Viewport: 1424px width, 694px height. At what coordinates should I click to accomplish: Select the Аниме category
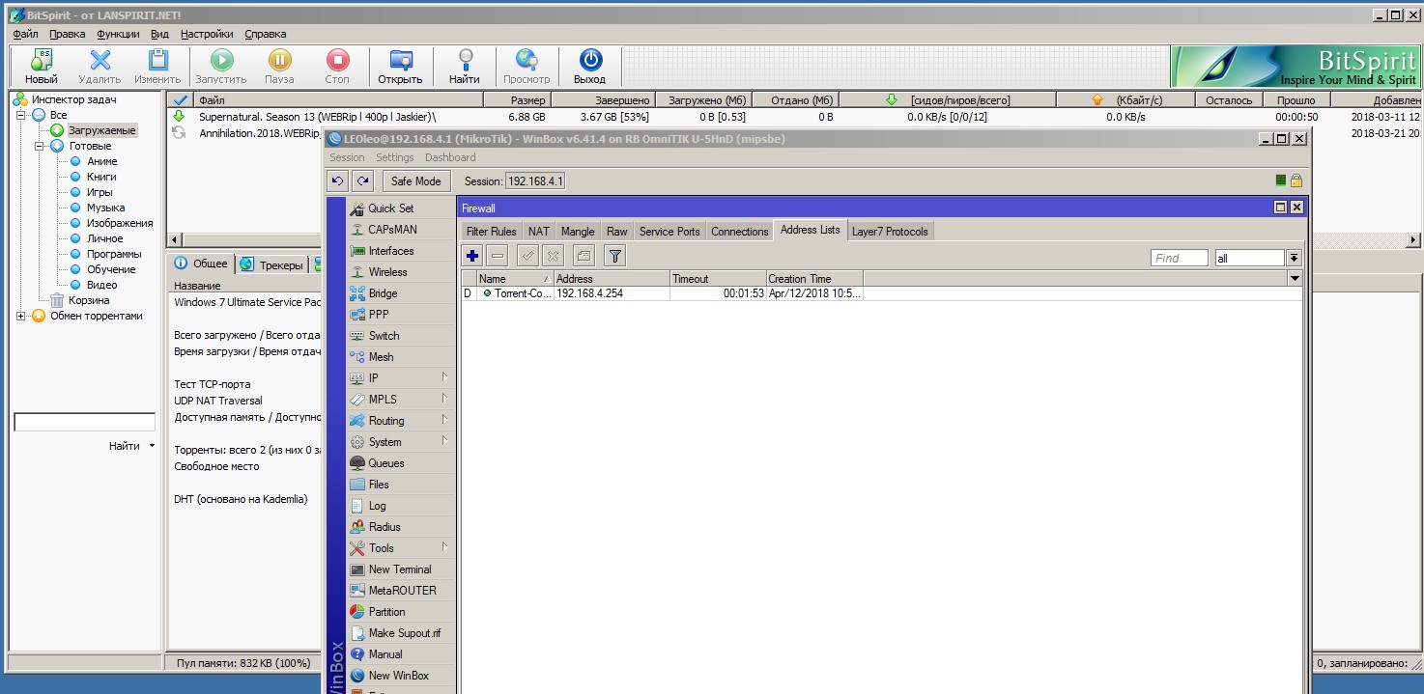pyautogui.click(x=101, y=161)
